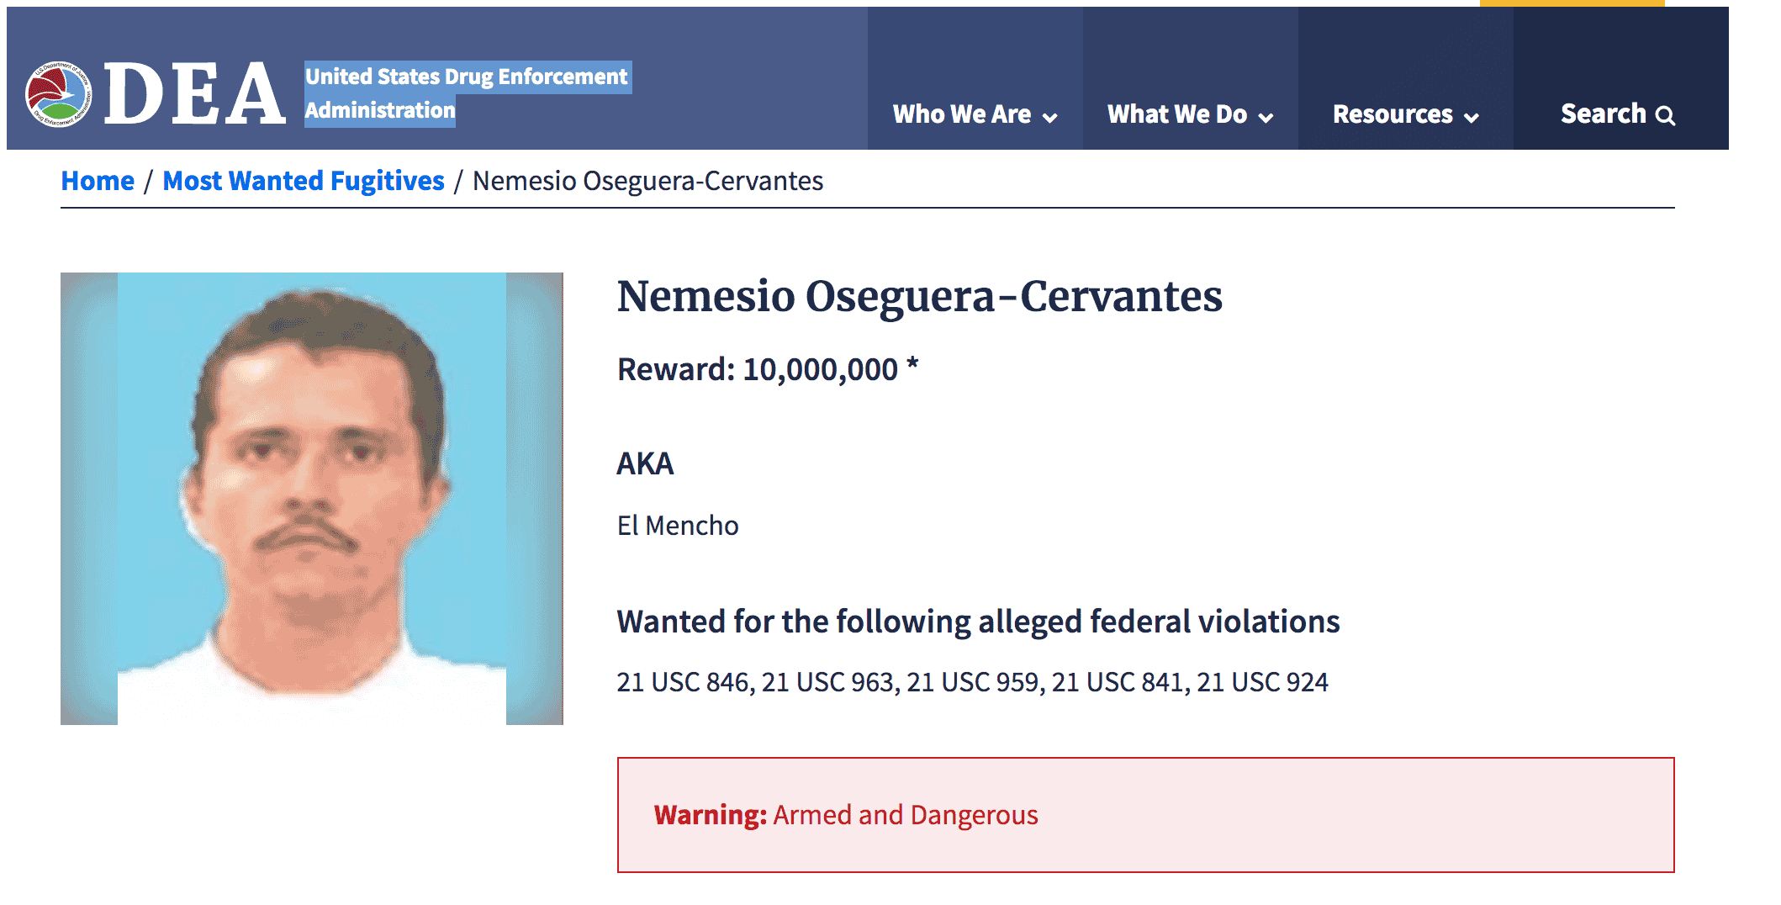Click the El Mencho alias text

click(x=678, y=526)
